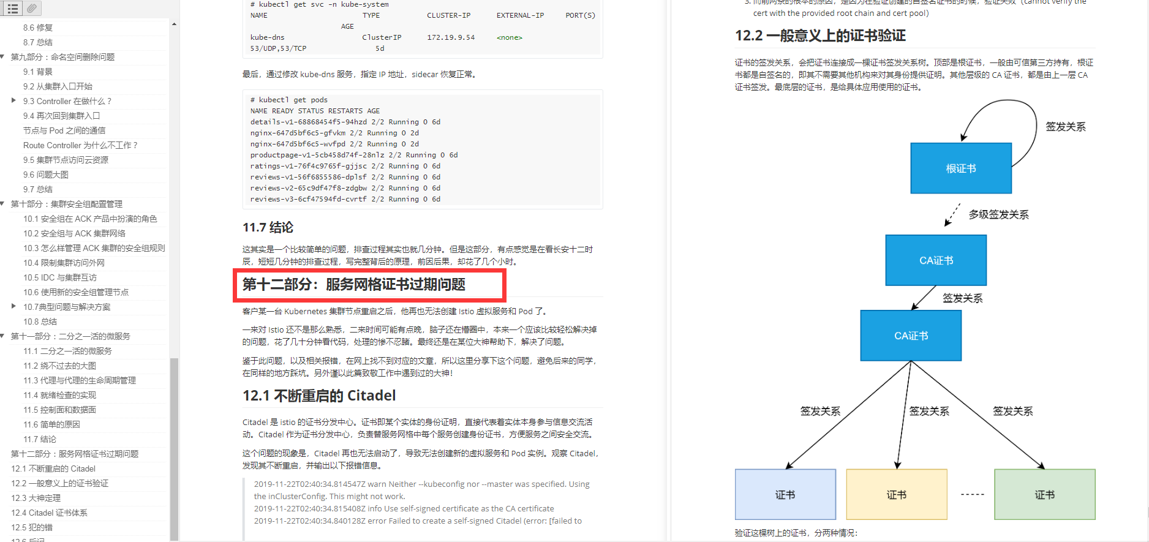
Task: Click the 根证书 box in the diagram
Action: pos(961,168)
